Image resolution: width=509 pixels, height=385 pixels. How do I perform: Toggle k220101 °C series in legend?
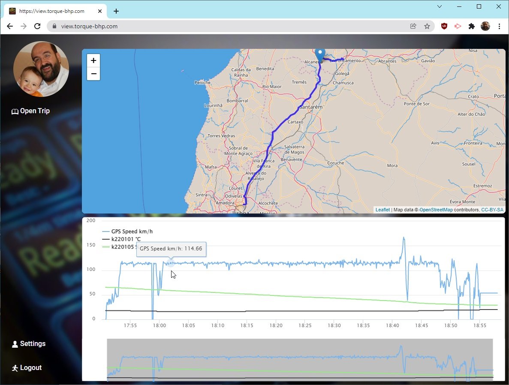[126, 239]
